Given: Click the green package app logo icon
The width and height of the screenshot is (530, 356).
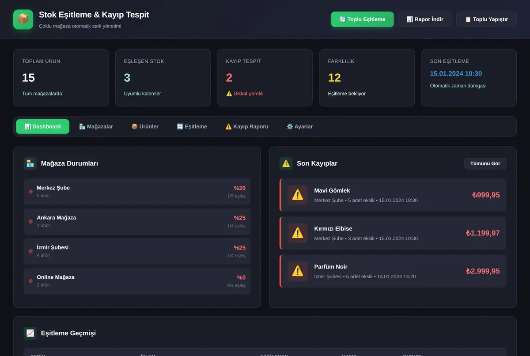Looking at the screenshot, I should (23, 19).
